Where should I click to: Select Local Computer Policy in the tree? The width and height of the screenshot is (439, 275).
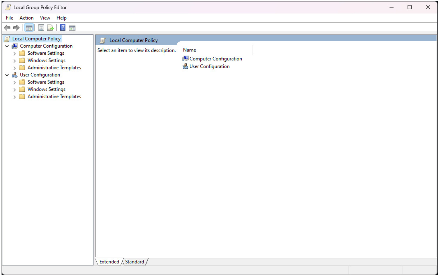point(37,38)
